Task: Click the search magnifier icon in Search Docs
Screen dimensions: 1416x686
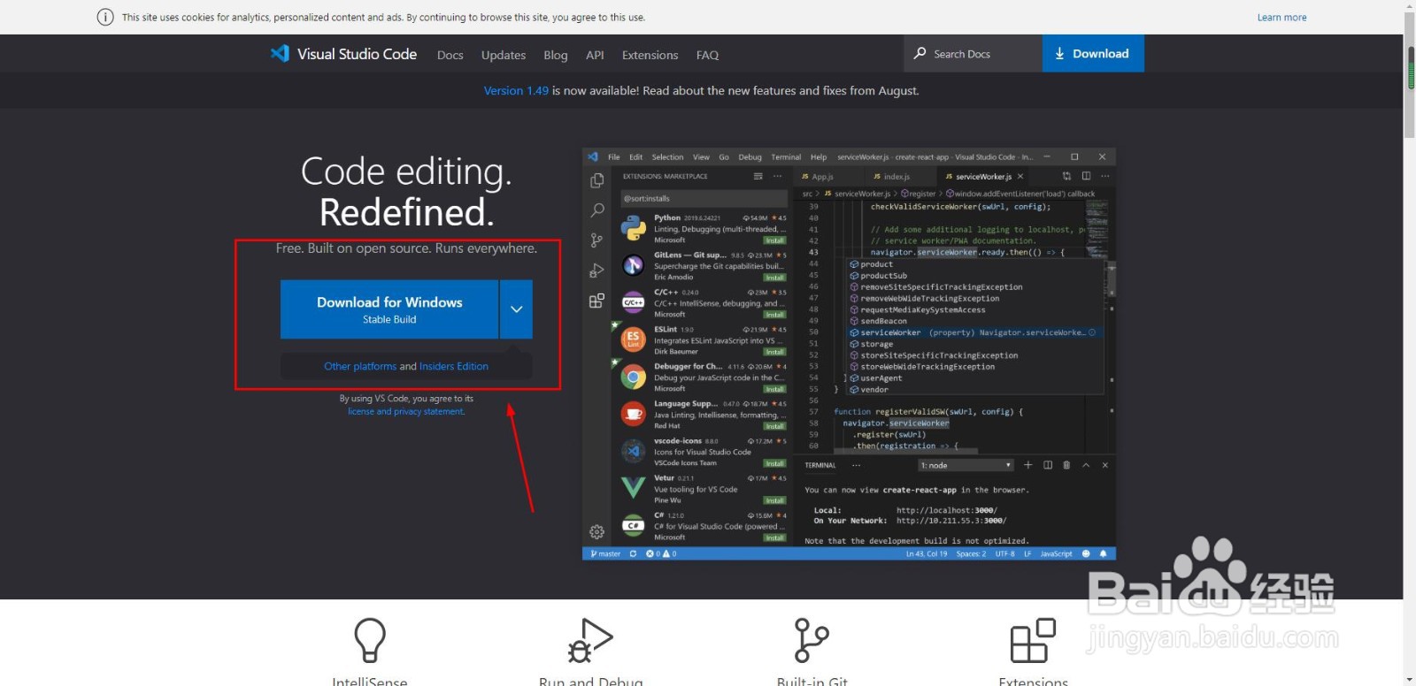Action: point(920,53)
